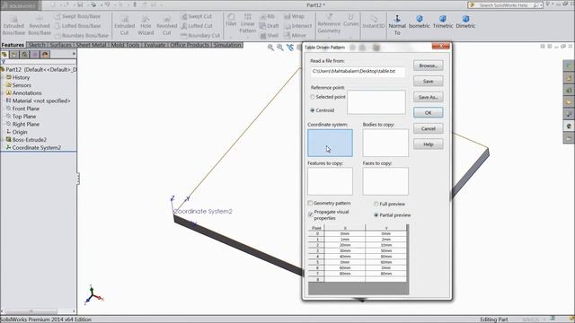Choose the Swept Boss/Base tool
This screenshot has height=323, width=575.
77,16
